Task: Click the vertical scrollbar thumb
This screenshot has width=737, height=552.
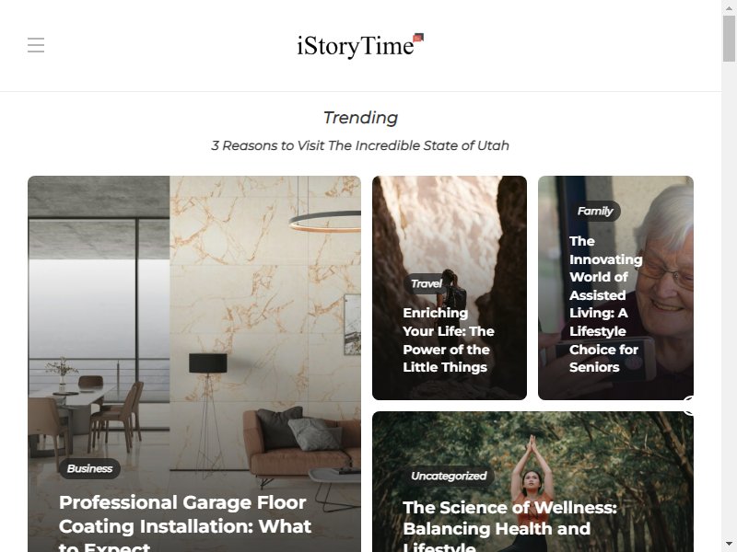Action: pyautogui.click(x=729, y=38)
